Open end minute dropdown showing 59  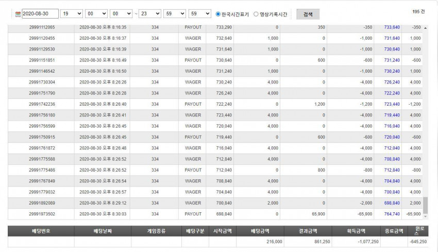tap(175, 14)
